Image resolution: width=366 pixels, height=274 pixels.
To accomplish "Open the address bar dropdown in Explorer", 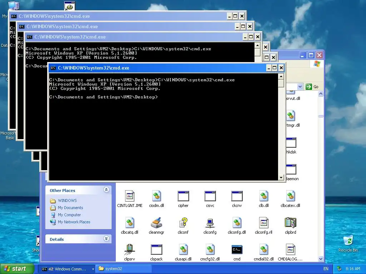I will pyautogui.click(x=300, y=87).
